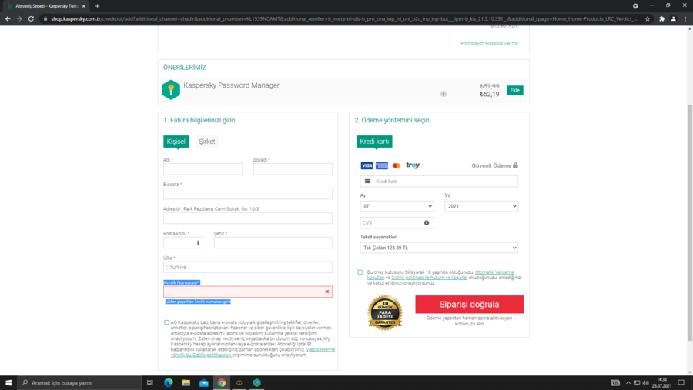Launch Microsoft Edge from the taskbar
This screenshot has height=390, width=693.
click(x=169, y=382)
